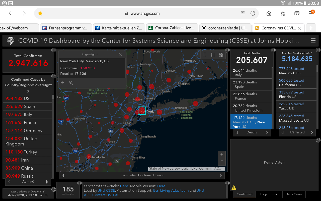Expand the Keine Daten chart panel

click(x=318, y=140)
